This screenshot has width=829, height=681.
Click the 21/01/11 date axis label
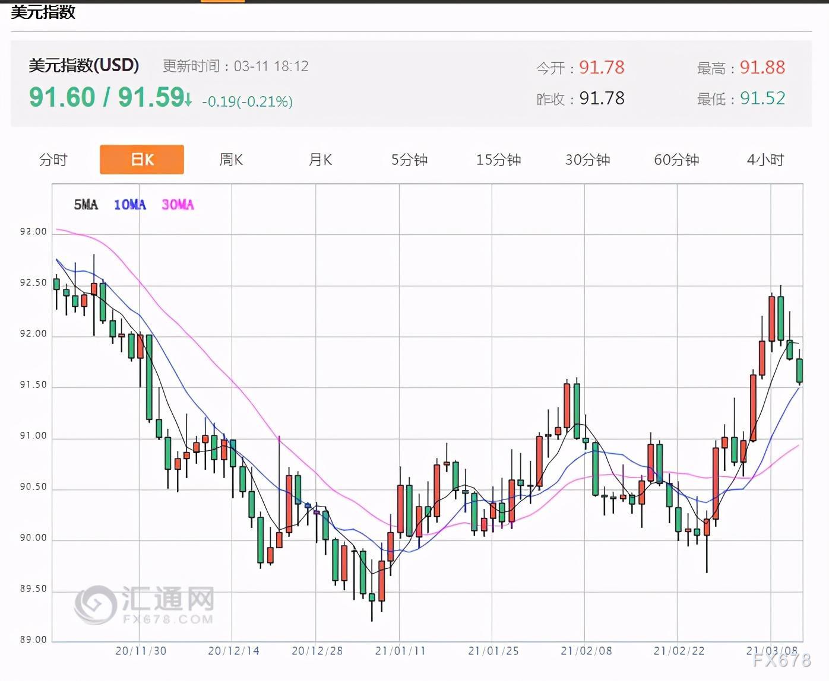click(400, 651)
